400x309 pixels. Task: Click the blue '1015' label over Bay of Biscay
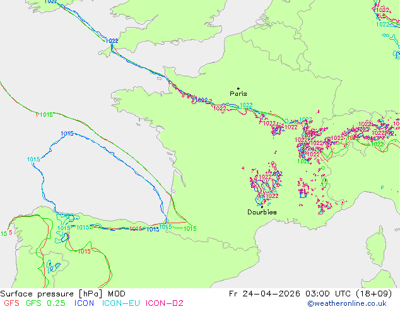[67, 134]
